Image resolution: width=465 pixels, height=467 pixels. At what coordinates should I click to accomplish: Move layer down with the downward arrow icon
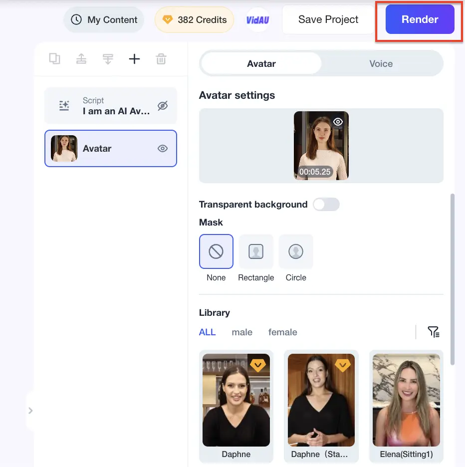(x=108, y=59)
